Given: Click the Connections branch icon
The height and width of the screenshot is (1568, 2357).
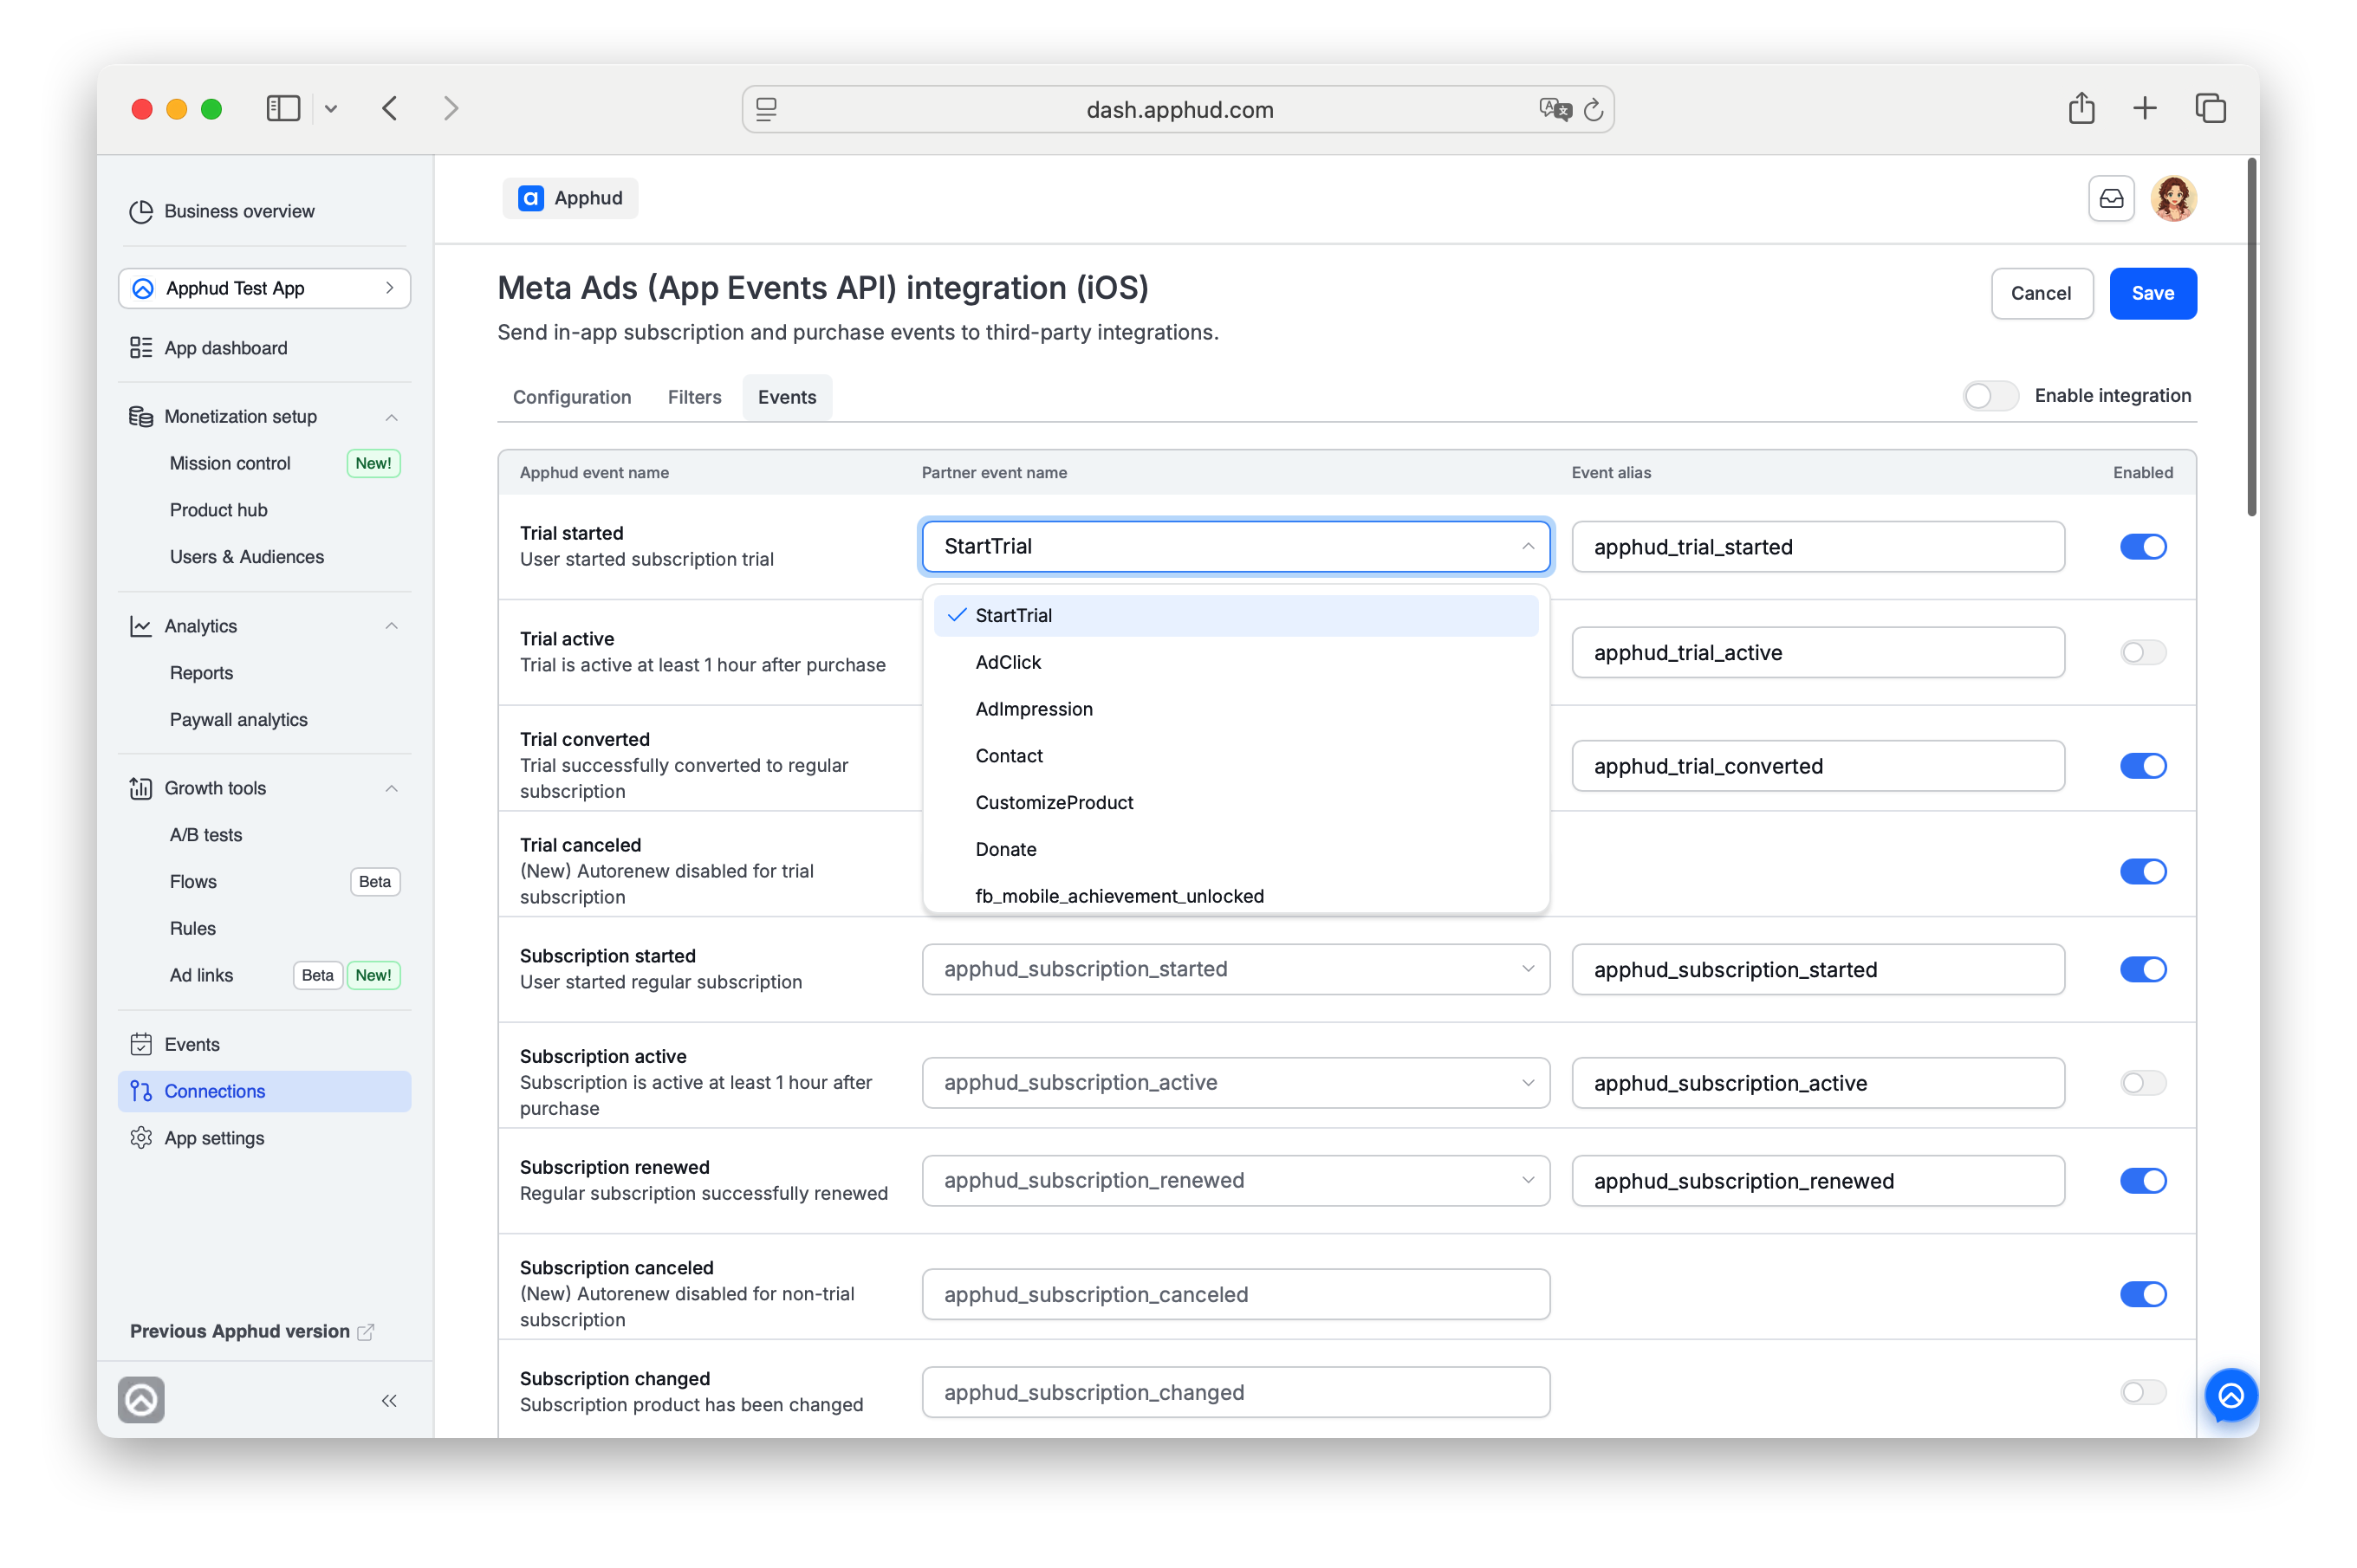Looking at the screenshot, I should 141,1091.
